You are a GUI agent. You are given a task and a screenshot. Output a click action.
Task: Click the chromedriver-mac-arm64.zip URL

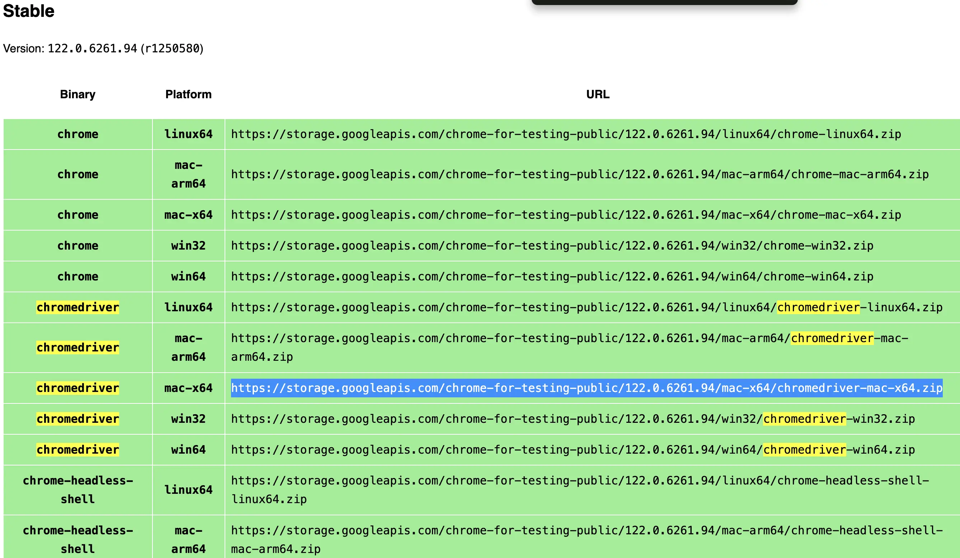[570, 347]
